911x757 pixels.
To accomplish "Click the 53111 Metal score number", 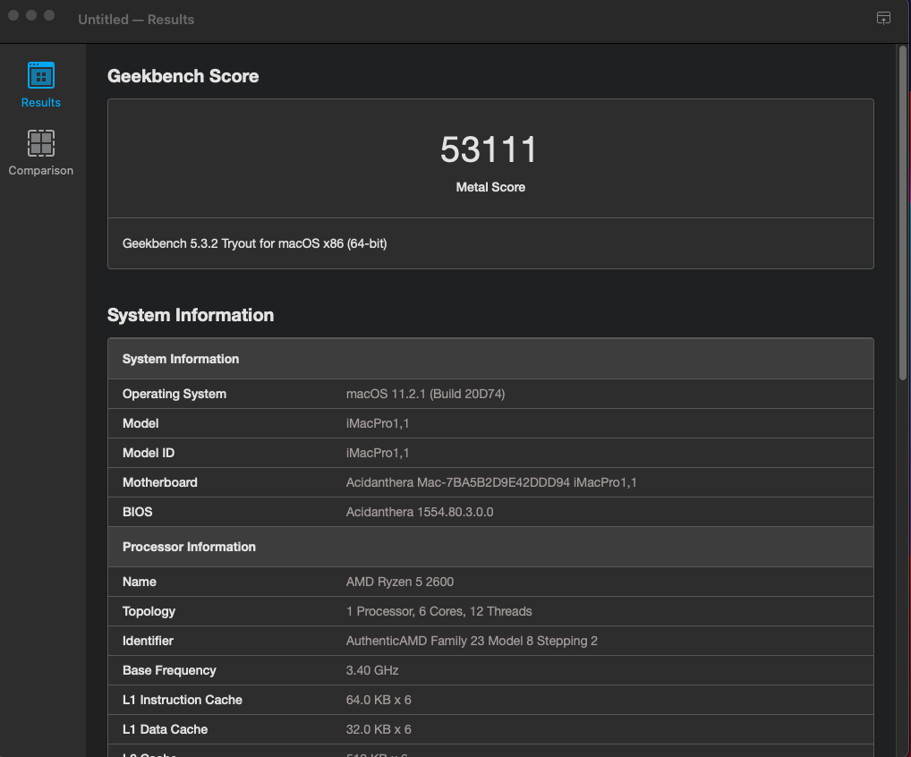I will pyautogui.click(x=489, y=149).
